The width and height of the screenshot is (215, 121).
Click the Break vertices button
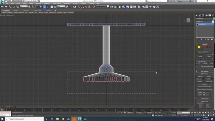(x=209, y=76)
